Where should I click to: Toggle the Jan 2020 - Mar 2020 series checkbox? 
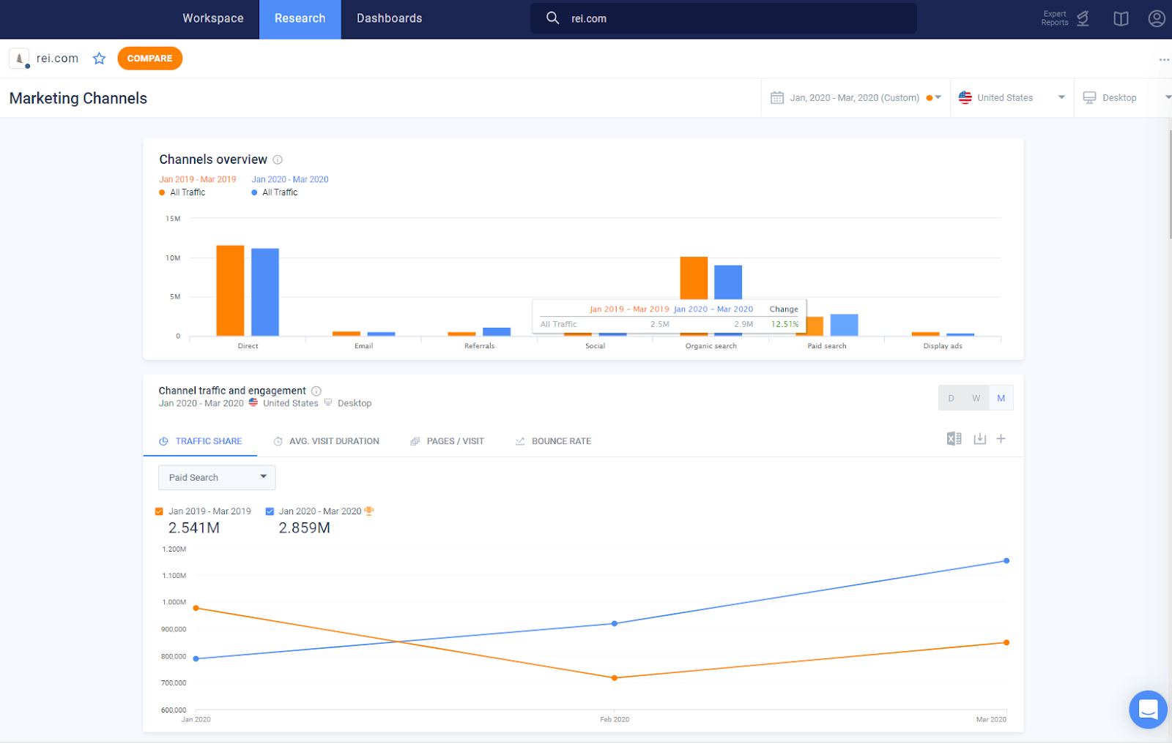point(270,511)
